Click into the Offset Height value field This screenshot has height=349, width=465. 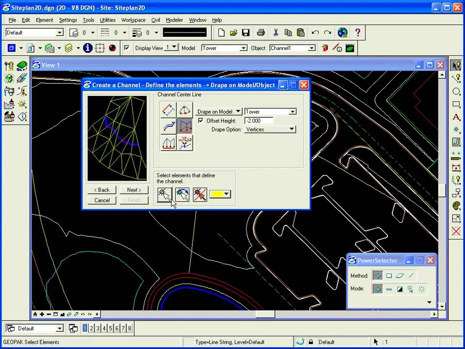click(x=259, y=121)
